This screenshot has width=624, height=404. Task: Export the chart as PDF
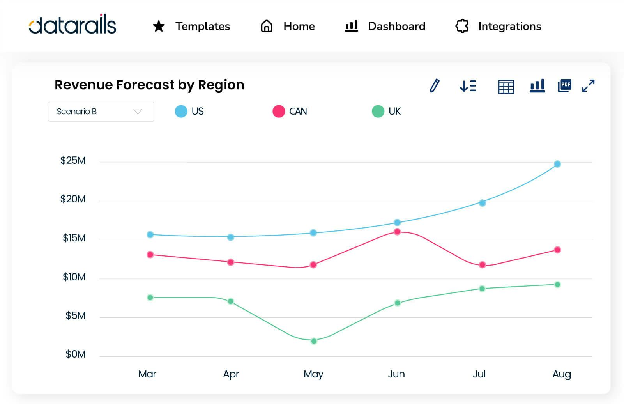tap(564, 85)
